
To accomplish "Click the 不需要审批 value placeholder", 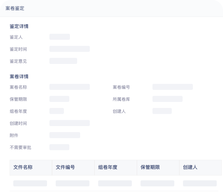I will (x=59, y=147).
